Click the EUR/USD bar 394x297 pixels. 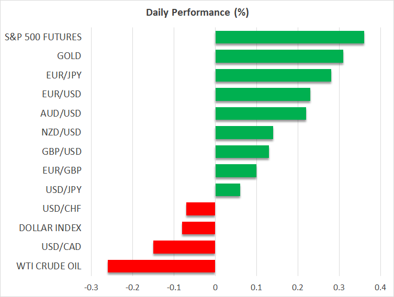pyautogui.click(x=263, y=95)
